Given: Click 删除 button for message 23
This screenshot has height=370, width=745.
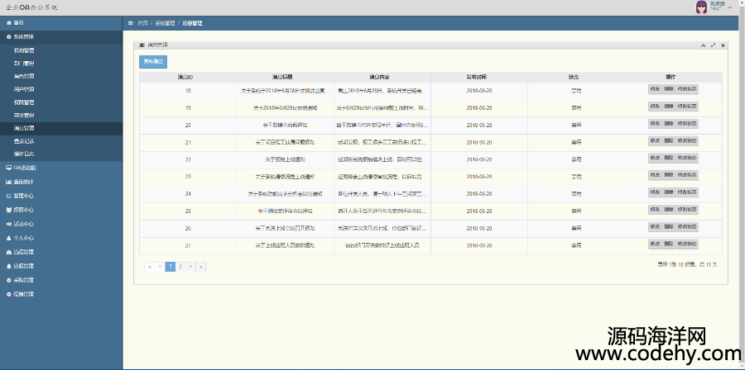Looking at the screenshot, I should pos(668,175).
